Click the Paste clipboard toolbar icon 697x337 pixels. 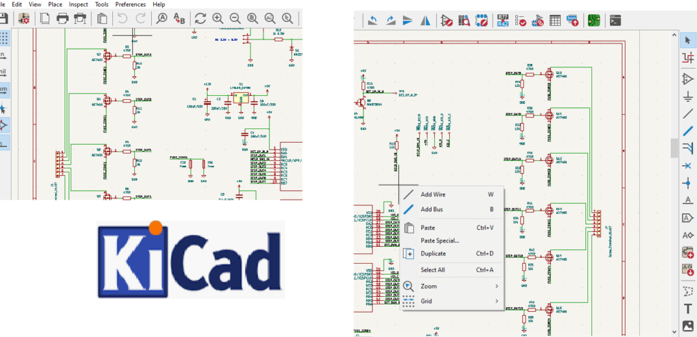pyautogui.click(x=102, y=18)
